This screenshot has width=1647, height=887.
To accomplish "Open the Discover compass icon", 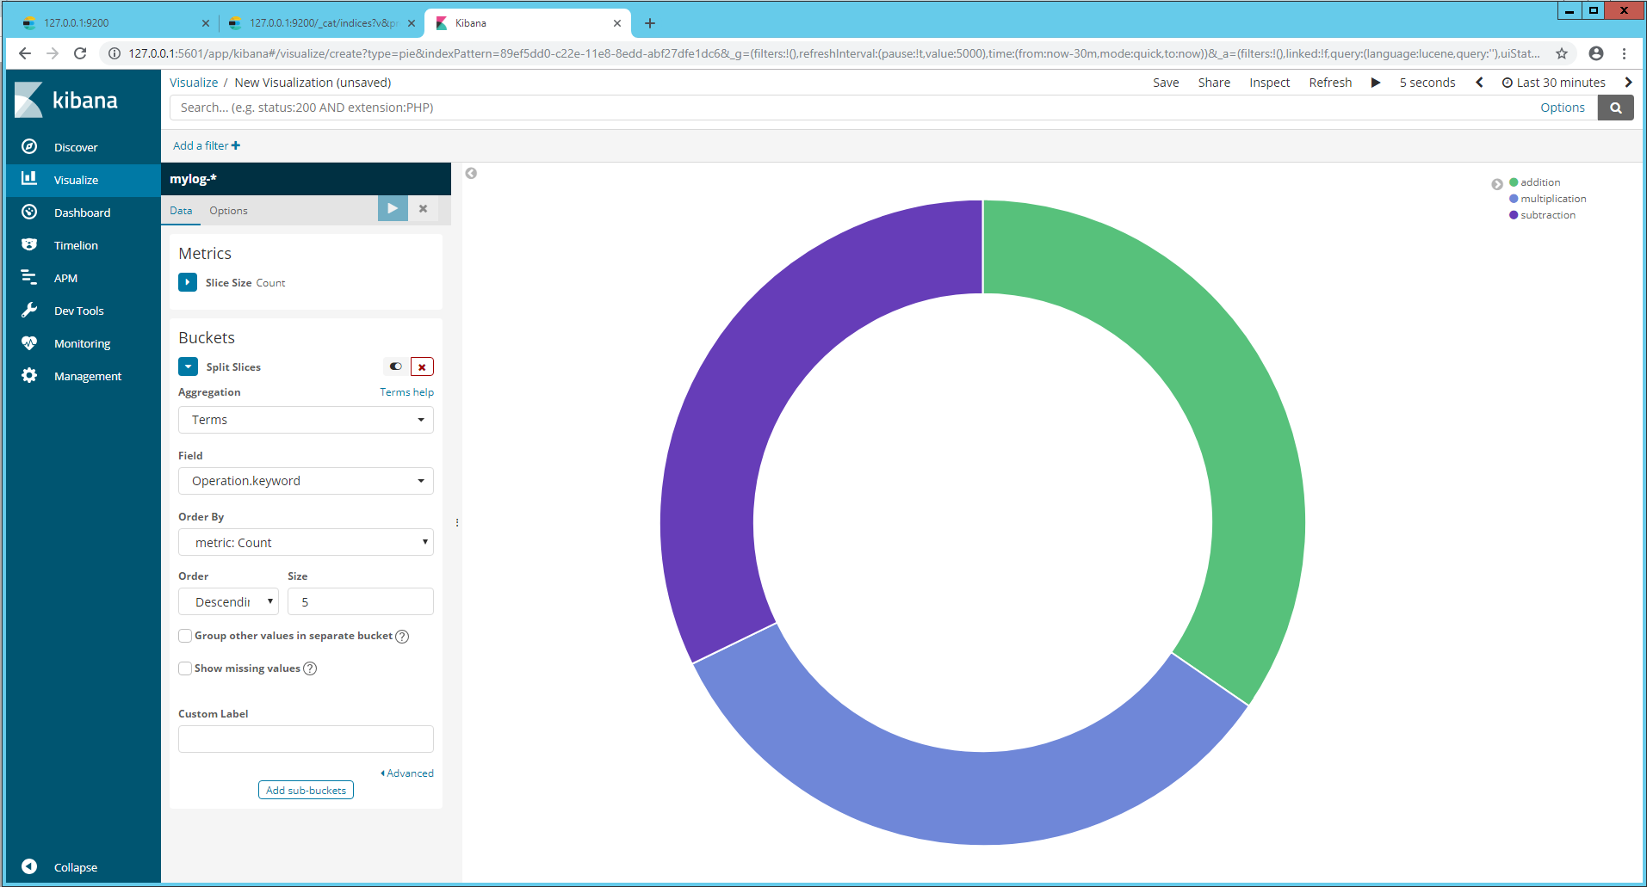I will click(29, 146).
